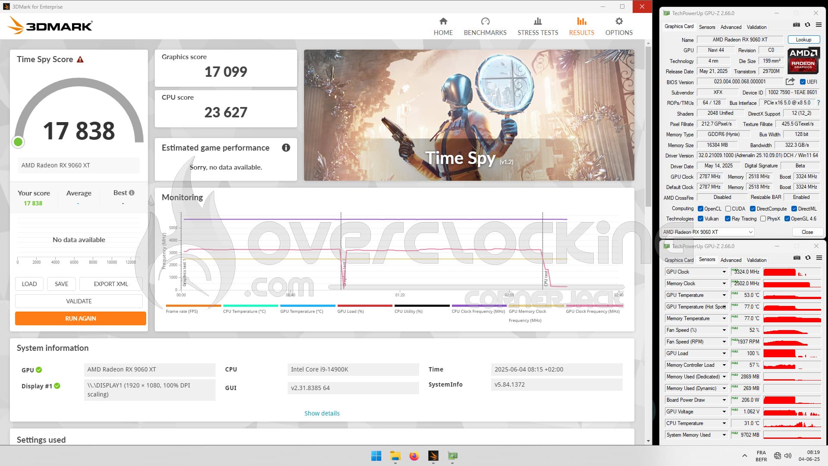This screenshot has width=828, height=466.
Task: Show info for Estimated game performance
Action: [286, 148]
